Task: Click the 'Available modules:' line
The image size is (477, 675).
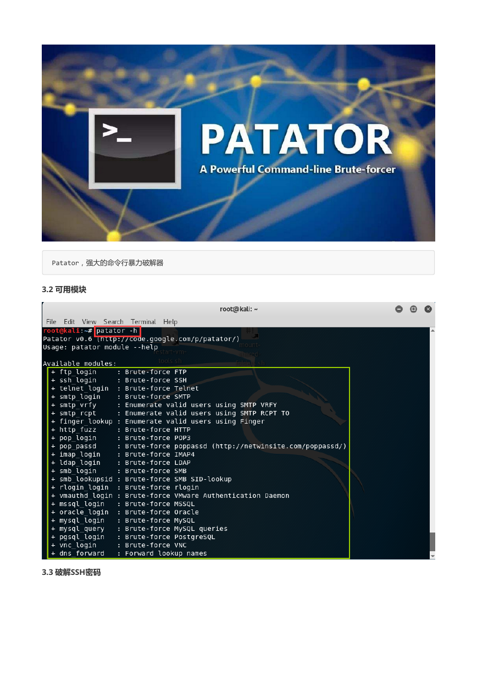Action: pos(80,364)
